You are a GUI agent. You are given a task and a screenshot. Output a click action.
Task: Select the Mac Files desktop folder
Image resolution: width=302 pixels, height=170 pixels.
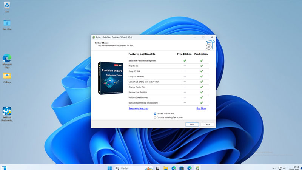pos(7,25)
